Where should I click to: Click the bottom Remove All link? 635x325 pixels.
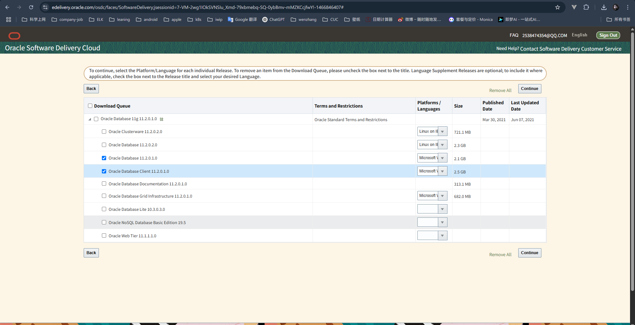[500, 255]
